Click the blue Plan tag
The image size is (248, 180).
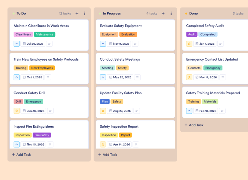(105, 101)
